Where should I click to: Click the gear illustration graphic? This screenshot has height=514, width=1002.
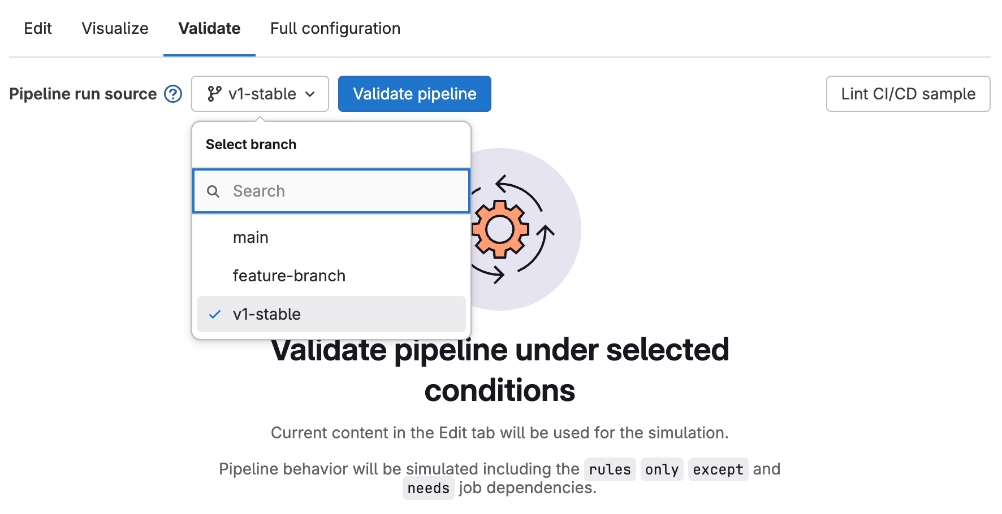(x=500, y=229)
